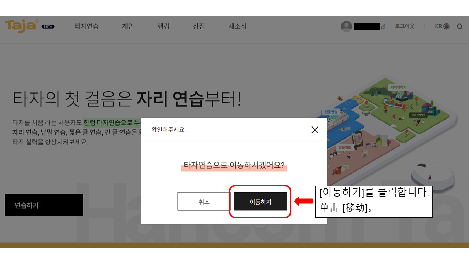Click the 로그아웃 link
Viewport: 469px width, 264px height.
point(405,26)
